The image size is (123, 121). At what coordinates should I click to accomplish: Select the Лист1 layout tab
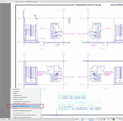pyautogui.click(x=10, y=119)
